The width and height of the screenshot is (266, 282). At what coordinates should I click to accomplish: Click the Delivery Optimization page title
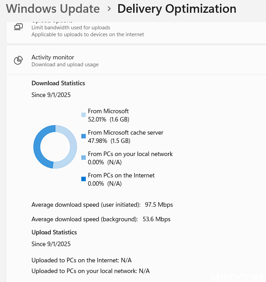point(177,9)
